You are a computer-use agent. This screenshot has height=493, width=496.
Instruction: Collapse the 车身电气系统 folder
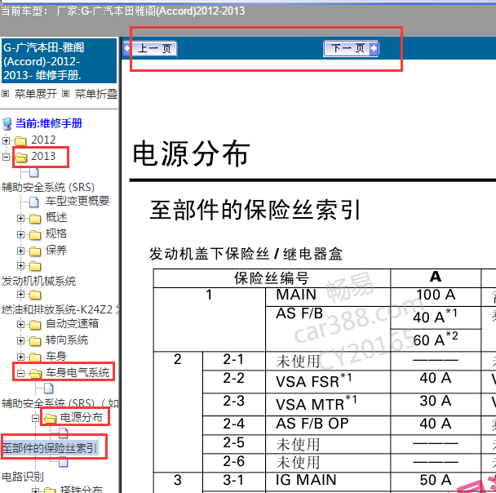[20, 373]
